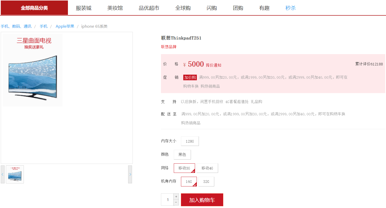Go to the 有趣 section

click(x=264, y=8)
